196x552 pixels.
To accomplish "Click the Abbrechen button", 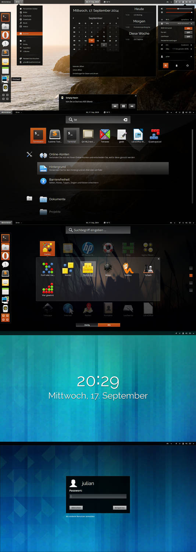I will 76,507.
